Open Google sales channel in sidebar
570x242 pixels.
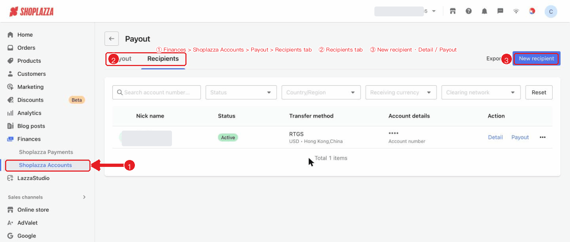pyautogui.click(x=27, y=236)
